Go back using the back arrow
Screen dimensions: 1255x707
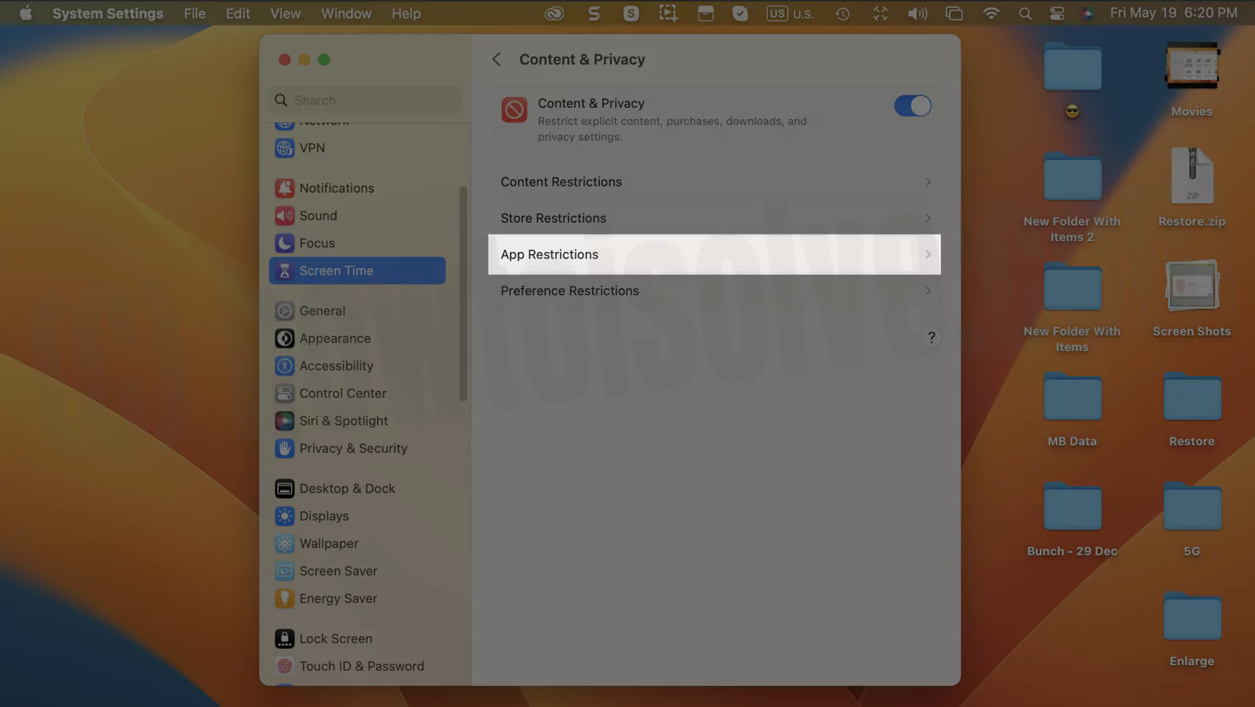(x=496, y=59)
